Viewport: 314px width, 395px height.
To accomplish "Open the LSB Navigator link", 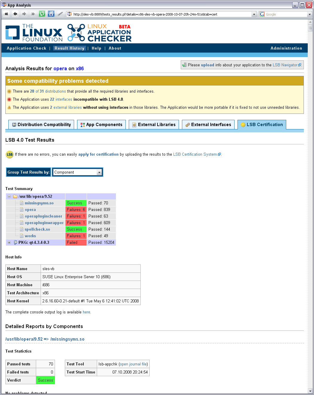I will tap(287, 65).
